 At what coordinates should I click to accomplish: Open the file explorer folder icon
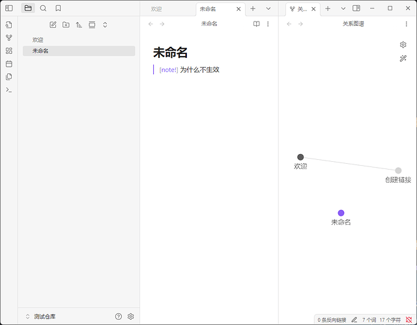point(28,8)
